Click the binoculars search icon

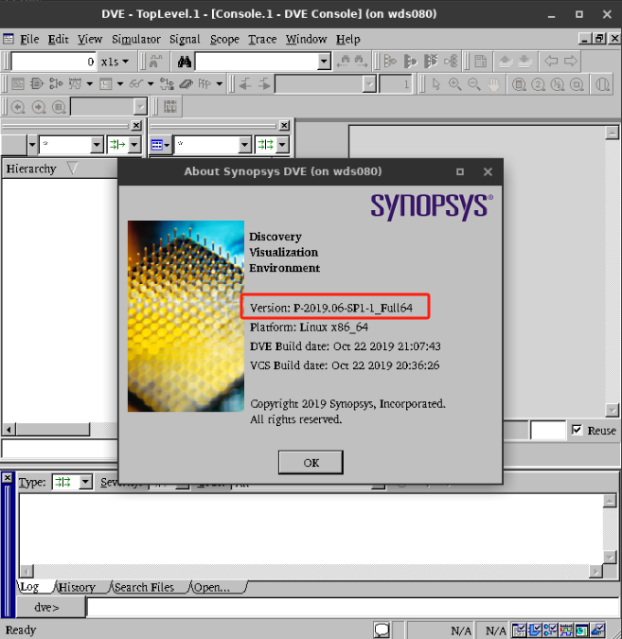click(186, 62)
